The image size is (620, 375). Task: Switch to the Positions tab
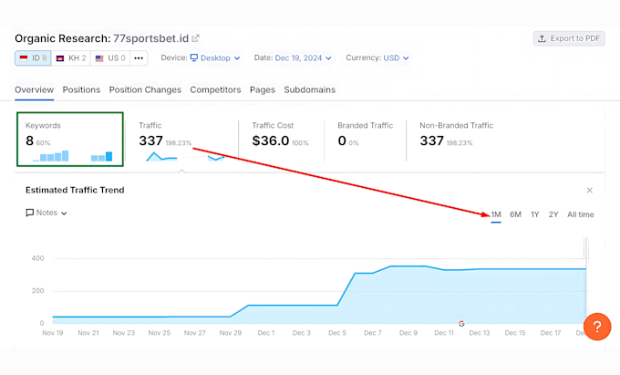tap(81, 89)
